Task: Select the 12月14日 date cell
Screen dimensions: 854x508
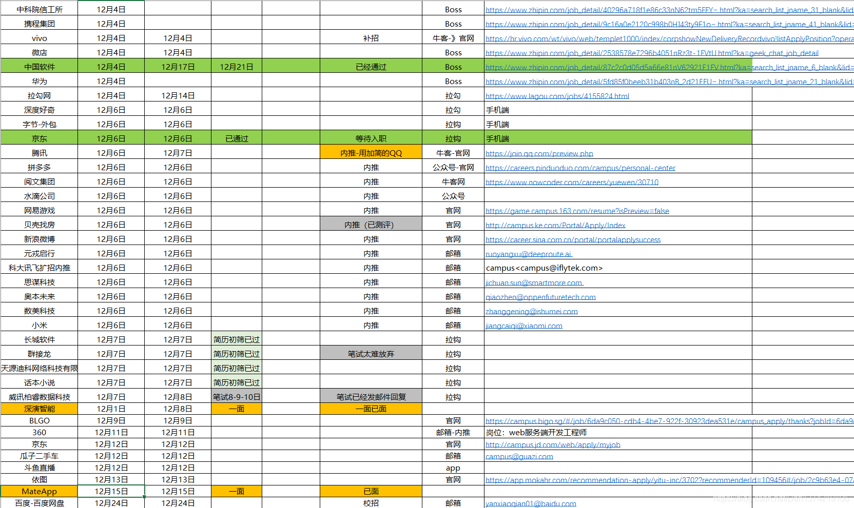Action: click(178, 95)
